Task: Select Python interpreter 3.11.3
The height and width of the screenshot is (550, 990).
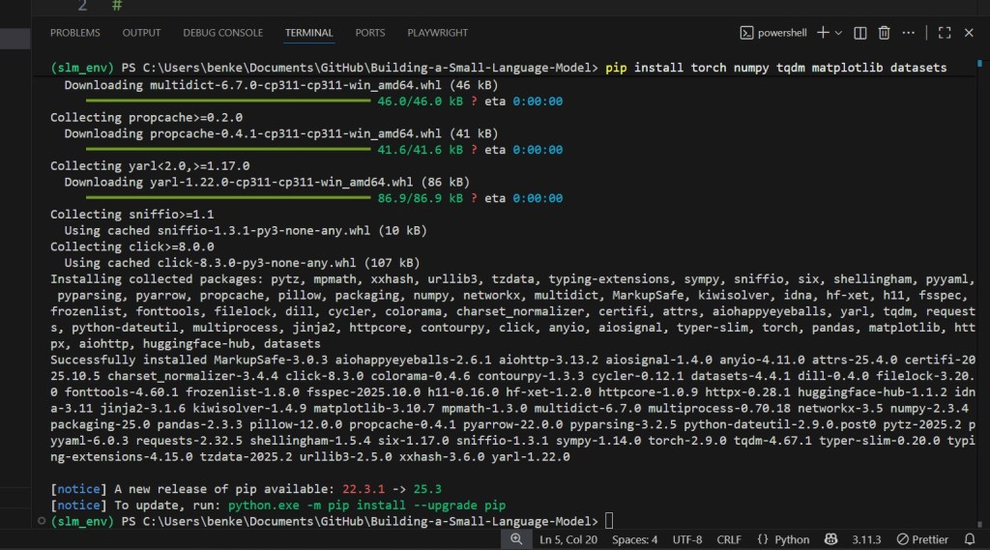Action: [866, 540]
